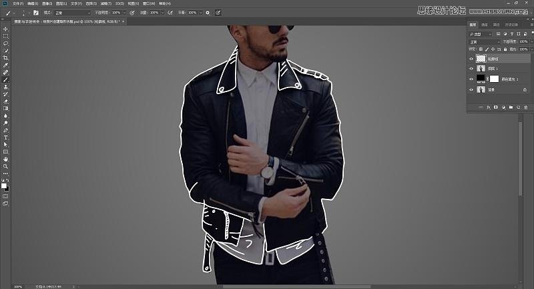Open the extra tools ellipsis

point(5,174)
